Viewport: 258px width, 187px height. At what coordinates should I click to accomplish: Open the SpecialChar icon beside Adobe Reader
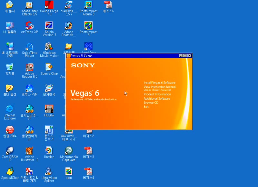49,67
